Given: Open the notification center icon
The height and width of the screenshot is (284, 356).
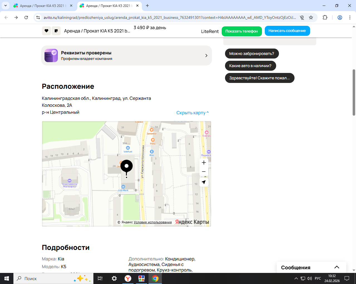Looking at the screenshot, I should [347, 278].
